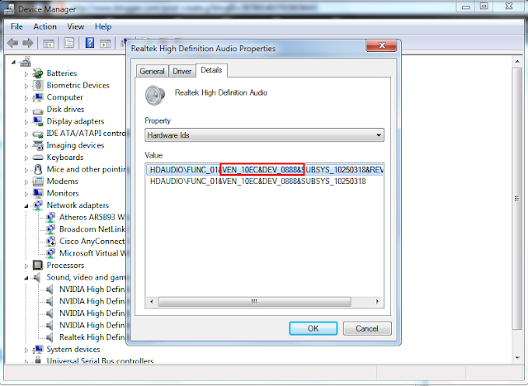Image resolution: width=528 pixels, height=386 pixels.
Task: Click Cancel in the properties dialog
Action: (x=367, y=328)
